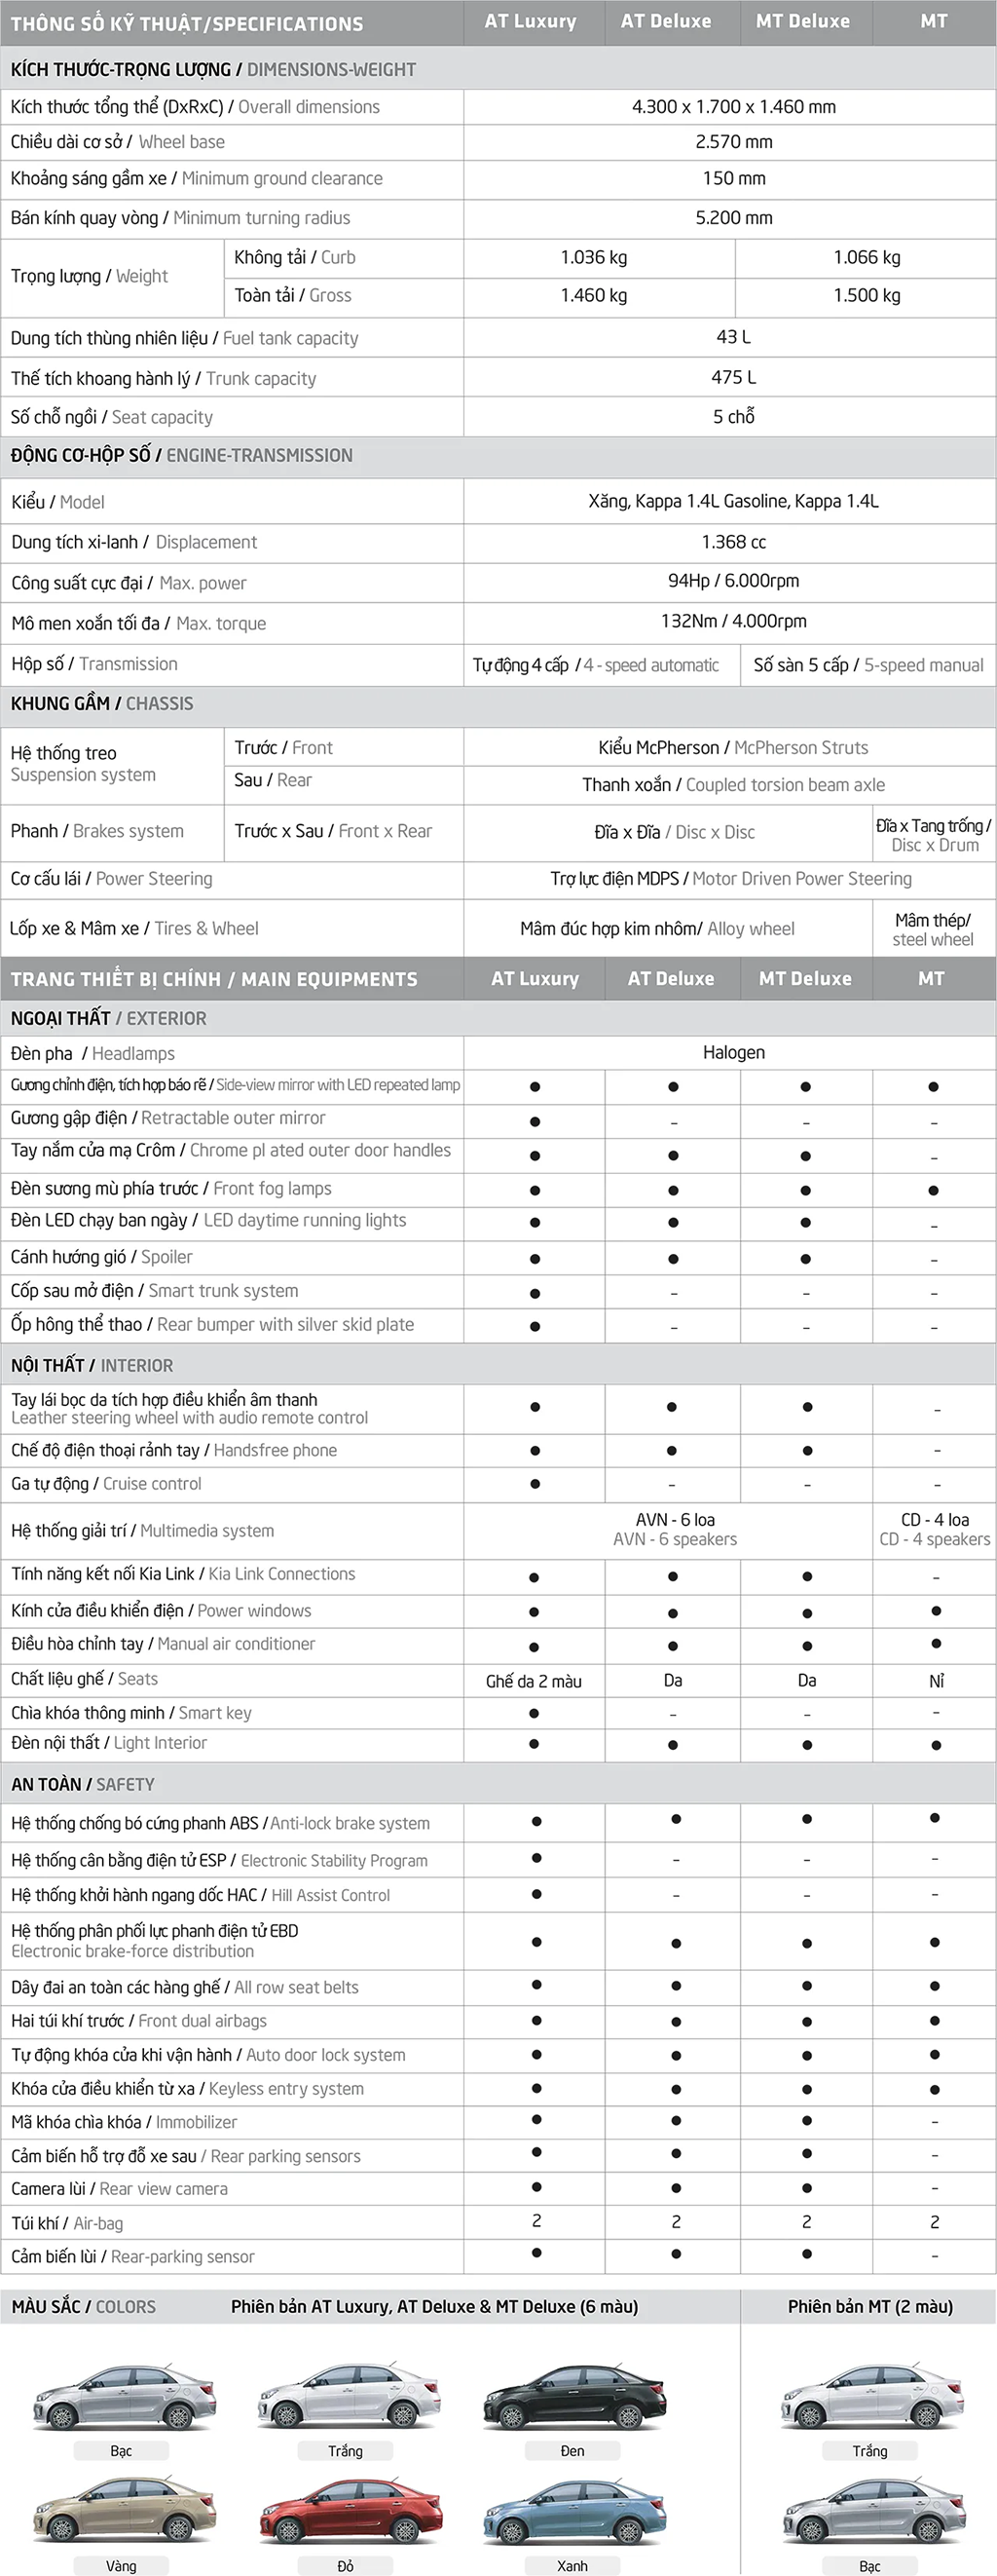Choose the blue (Xanh) car image
Screen dimensions: 997x2576
pyautogui.click(x=573, y=2513)
